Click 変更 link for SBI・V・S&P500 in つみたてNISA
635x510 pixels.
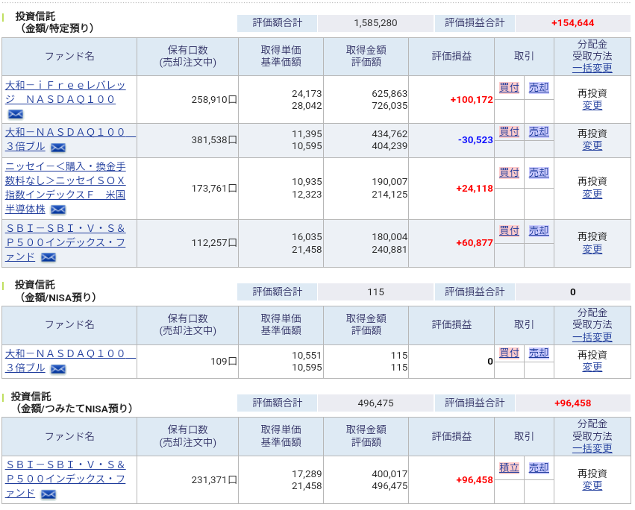pyautogui.click(x=592, y=485)
